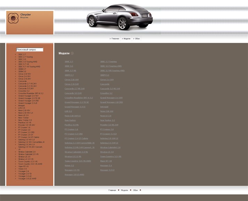The image size is (248, 201).
Task: Open Sebring 2.0 16V LX main link
Action: pyautogui.click(x=109, y=139)
